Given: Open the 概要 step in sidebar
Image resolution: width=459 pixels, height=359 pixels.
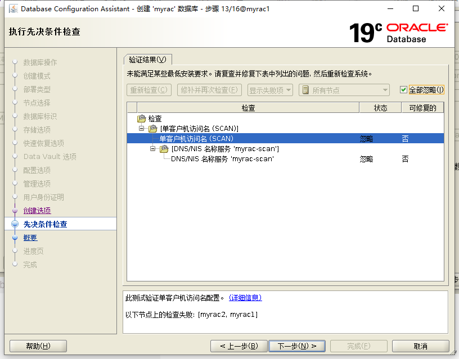Looking at the screenshot, I should [30, 238].
